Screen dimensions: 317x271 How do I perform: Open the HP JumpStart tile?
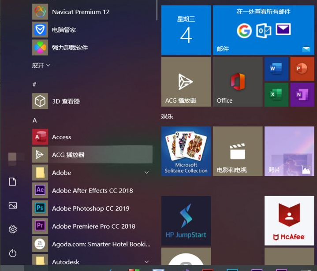click(186, 220)
